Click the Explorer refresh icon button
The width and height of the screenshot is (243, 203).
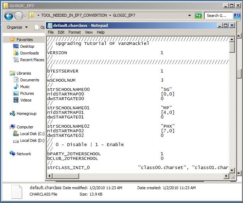click(x=198, y=16)
